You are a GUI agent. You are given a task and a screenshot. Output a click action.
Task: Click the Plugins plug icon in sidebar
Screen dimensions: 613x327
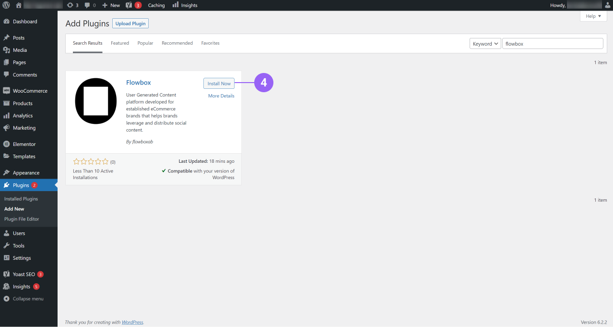pos(6,185)
